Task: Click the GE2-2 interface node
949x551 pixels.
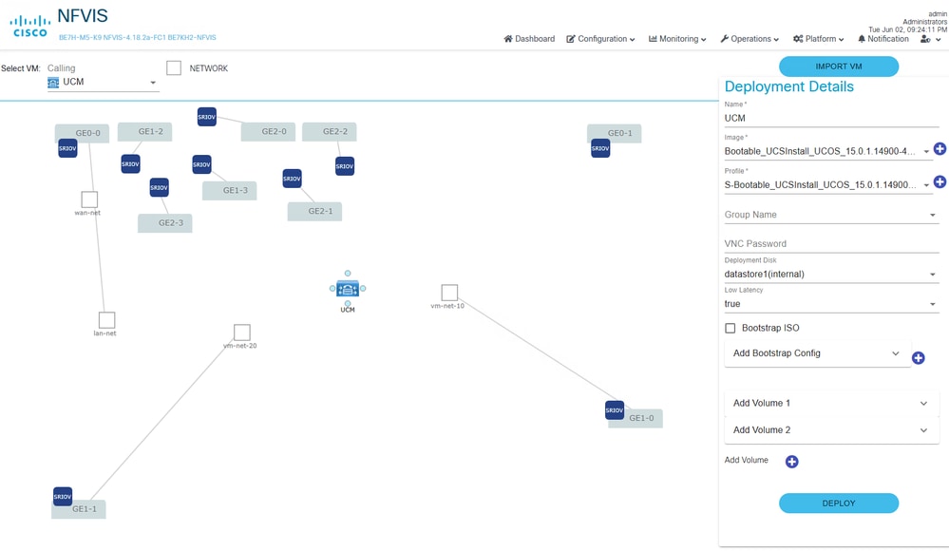Action: pos(330,131)
